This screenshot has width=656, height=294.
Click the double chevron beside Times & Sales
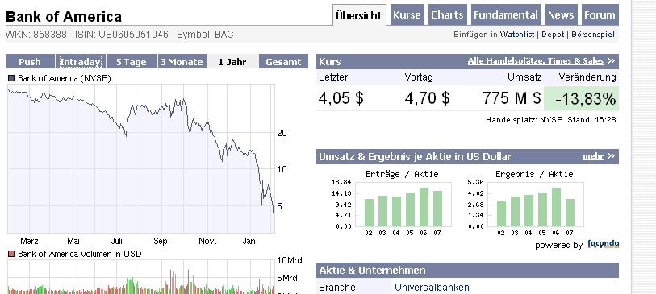[x=612, y=61]
